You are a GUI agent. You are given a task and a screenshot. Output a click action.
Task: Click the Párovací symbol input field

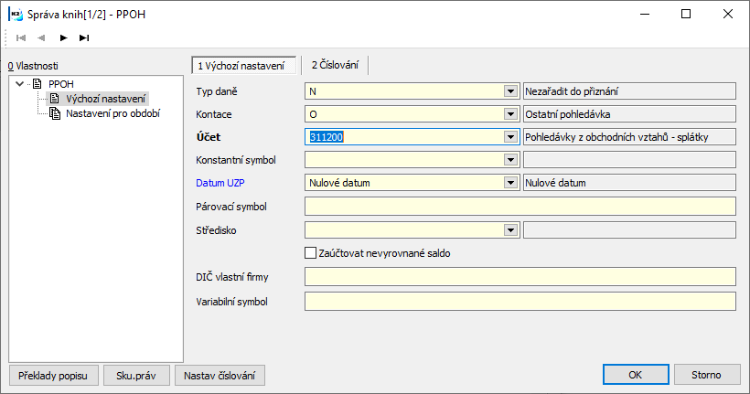click(x=520, y=207)
